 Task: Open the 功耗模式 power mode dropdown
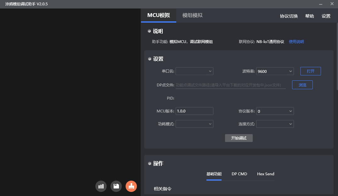[x=194, y=124]
